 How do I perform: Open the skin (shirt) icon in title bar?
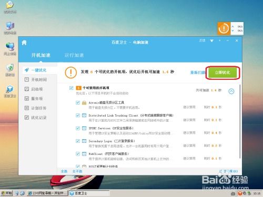(212, 40)
